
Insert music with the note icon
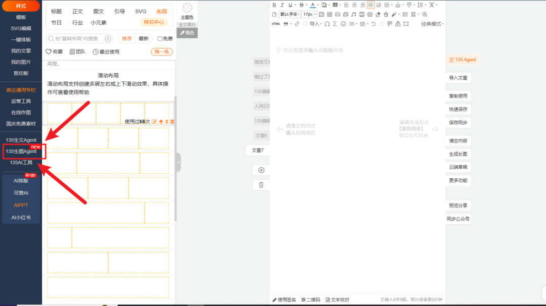353,14
